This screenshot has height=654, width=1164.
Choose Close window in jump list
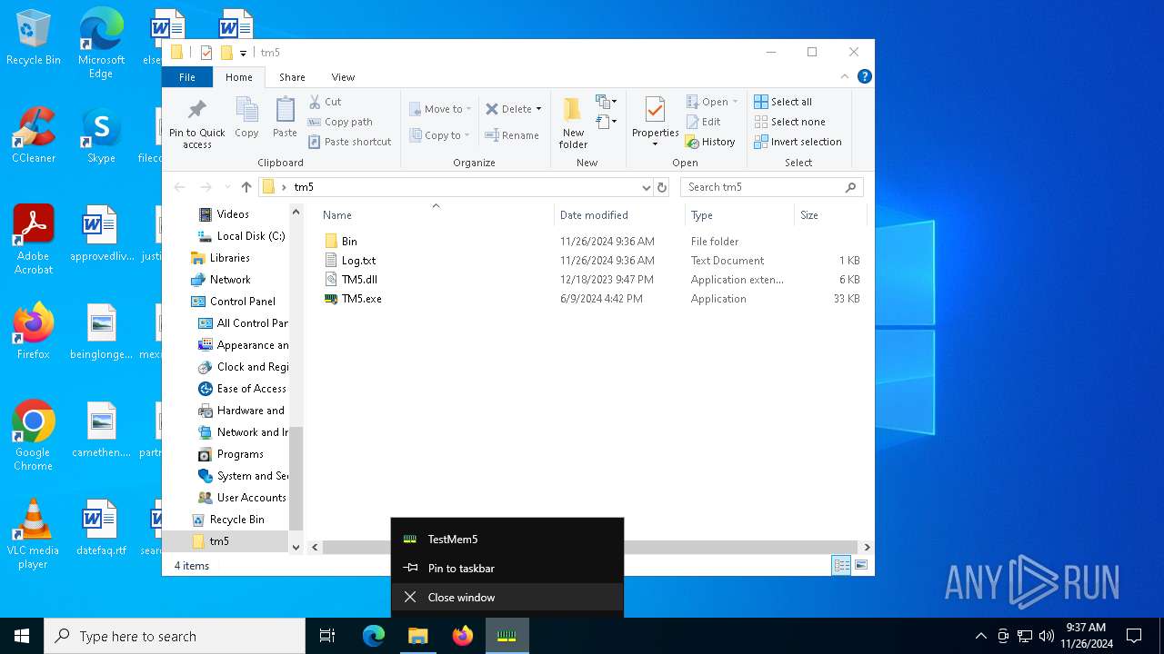[507, 598]
